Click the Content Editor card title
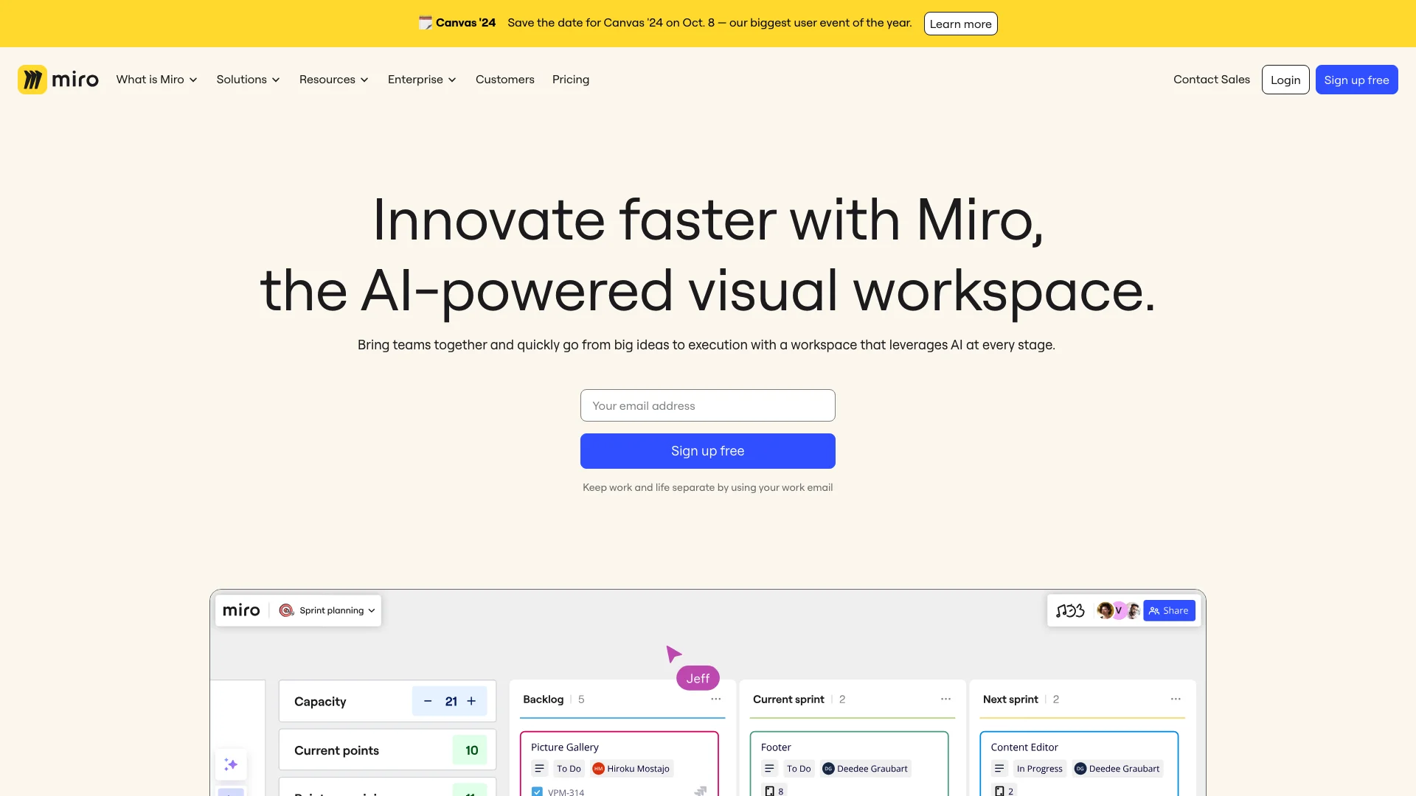Image resolution: width=1416 pixels, height=796 pixels. click(1024, 747)
